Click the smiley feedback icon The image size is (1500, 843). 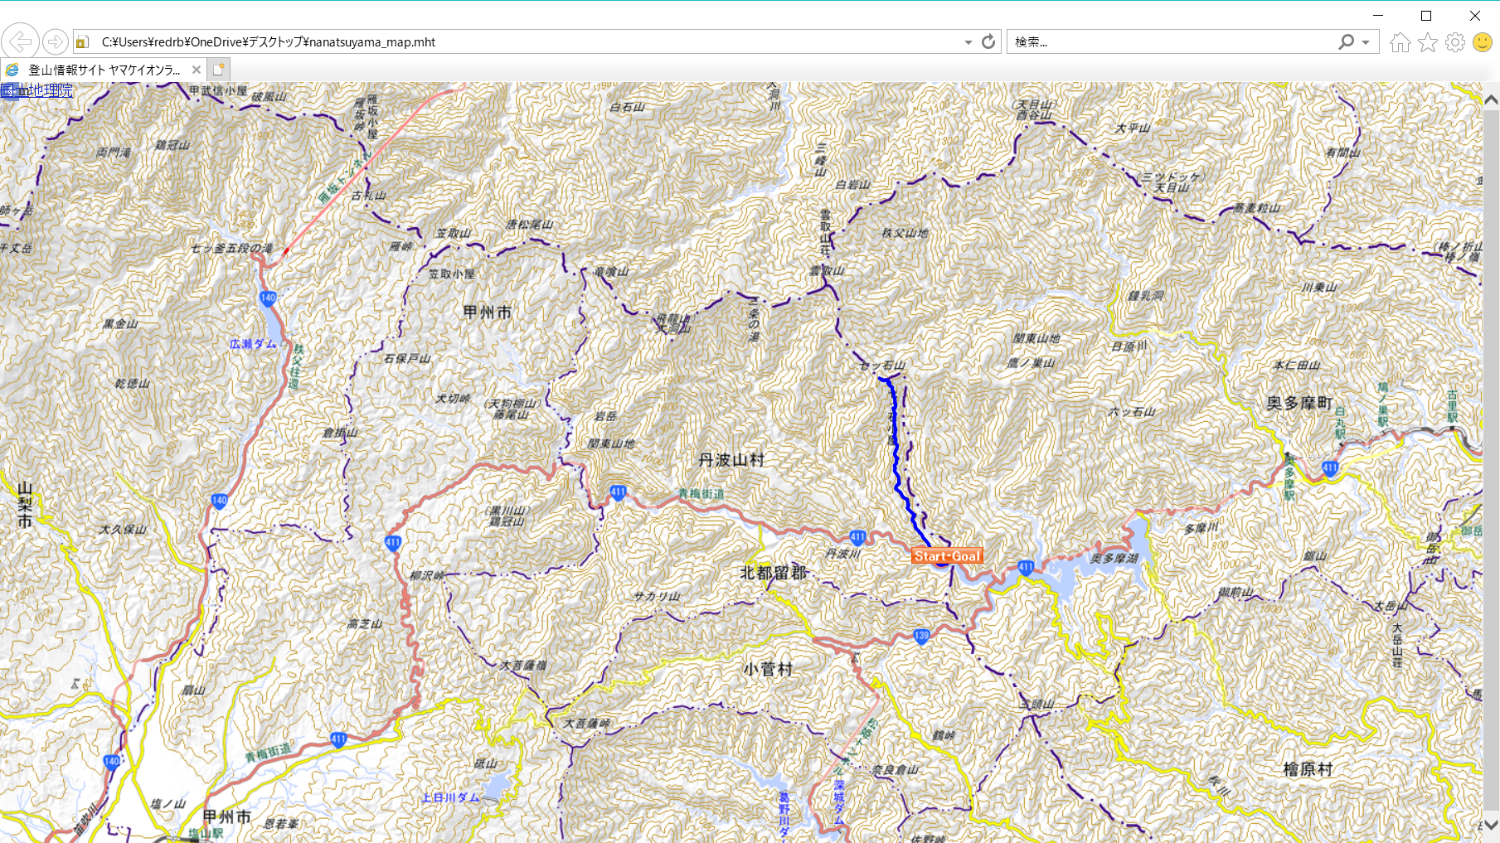tap(1482, 42)
